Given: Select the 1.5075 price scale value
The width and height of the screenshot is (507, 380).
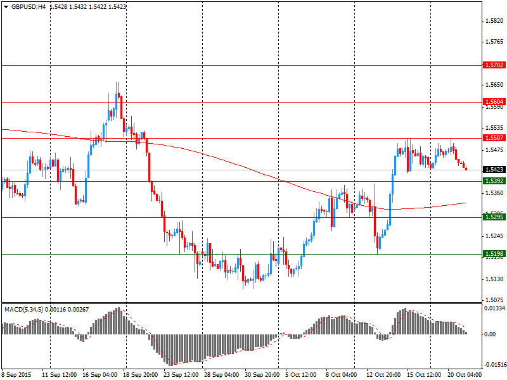Looking at the screenshot, I should pyautogui.click(x=495, y=300).
